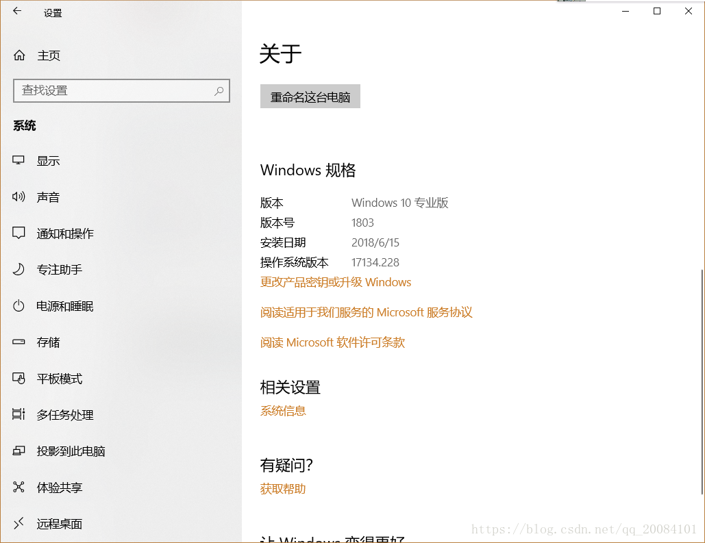This screenshot has width=705, height=543.
Task: Click the shared experiences icon
Action: click(x=18, y=488)
